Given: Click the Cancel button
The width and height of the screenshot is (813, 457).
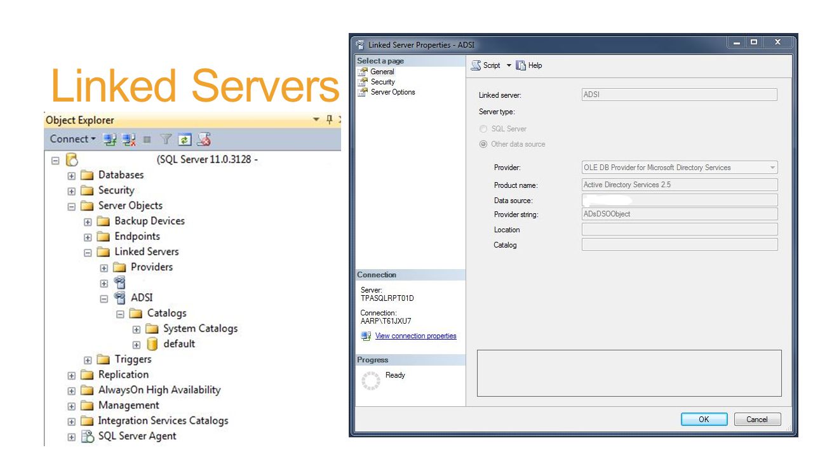Looking at the screenshot, I should pos(757,420).
